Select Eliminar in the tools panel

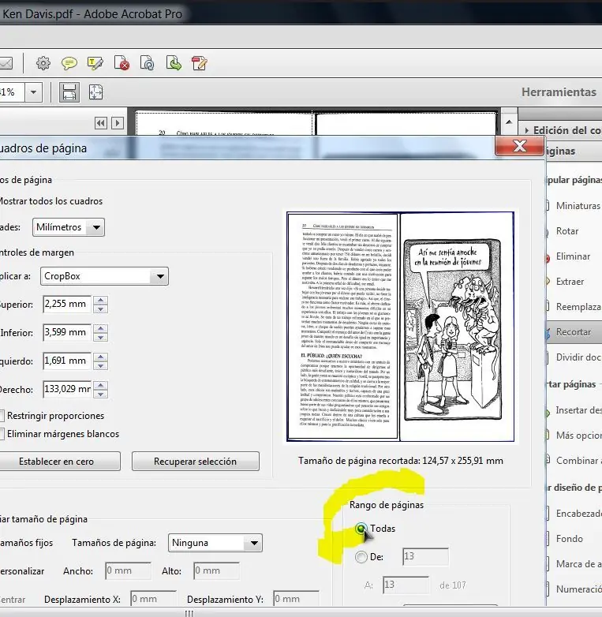click(573, 256)
